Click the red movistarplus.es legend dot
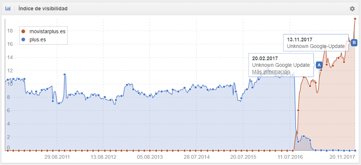This screenshot has height=165, width=361. [x=23, y=32]
